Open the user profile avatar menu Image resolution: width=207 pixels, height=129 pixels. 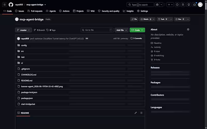200,5
